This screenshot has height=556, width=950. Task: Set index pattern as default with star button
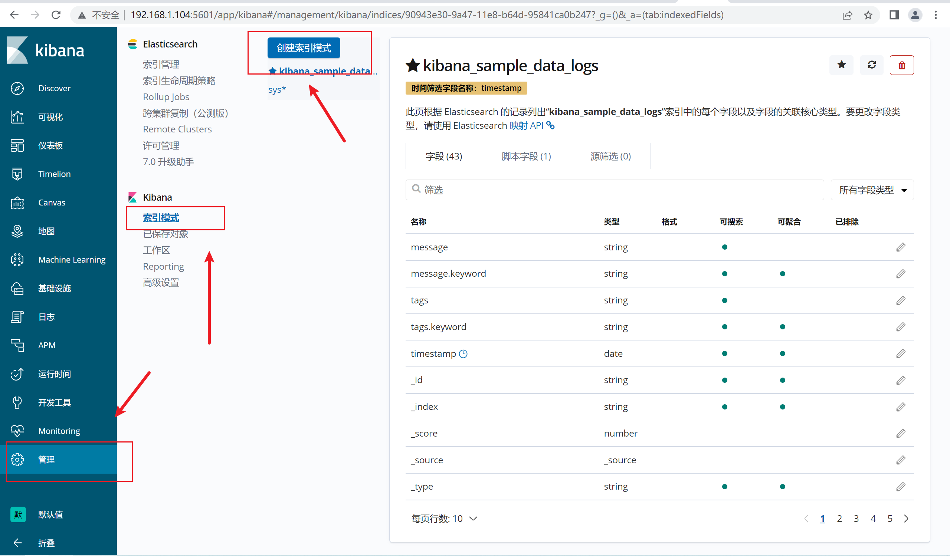[841, 65]
